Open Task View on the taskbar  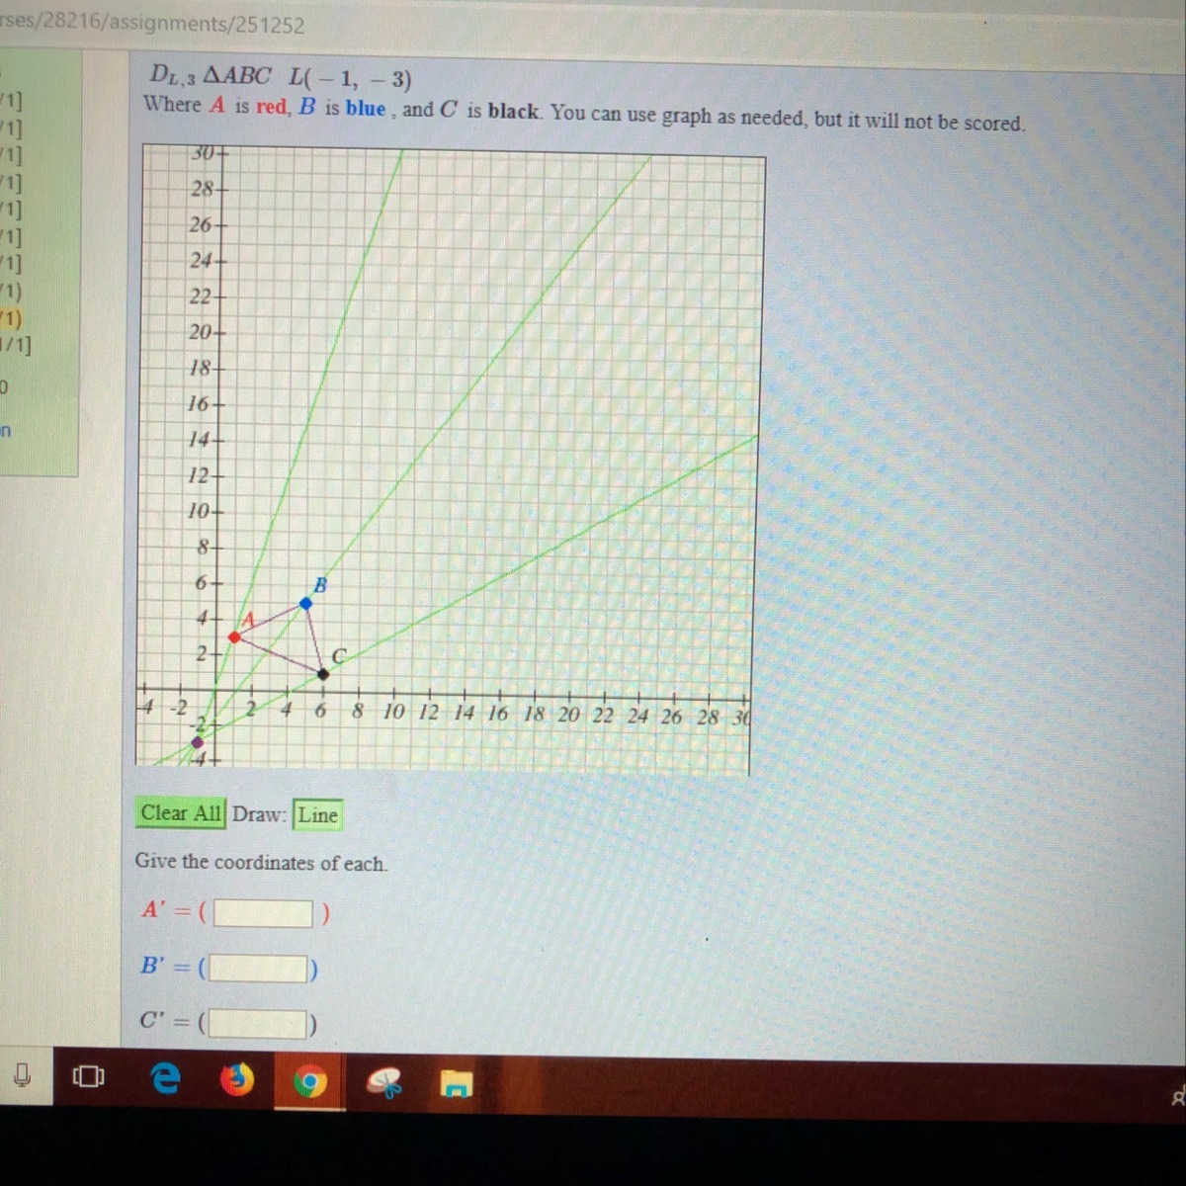87,1077
